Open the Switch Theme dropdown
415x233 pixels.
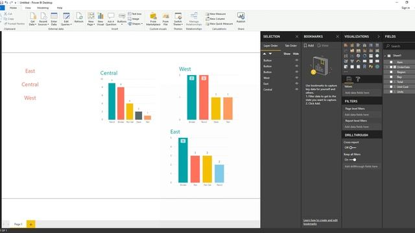point(178,19)
